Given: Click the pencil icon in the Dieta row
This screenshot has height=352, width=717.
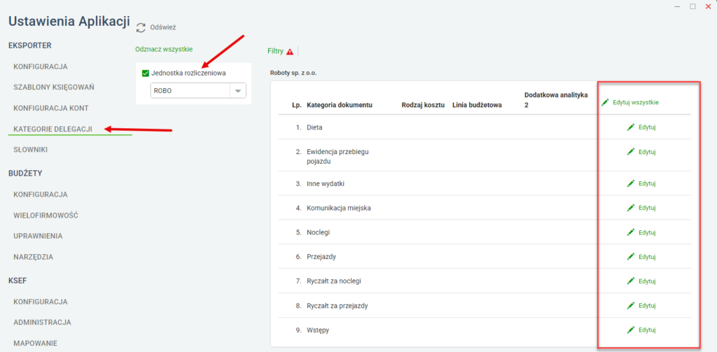Looking at the screenshot, I should coord(631,127).
